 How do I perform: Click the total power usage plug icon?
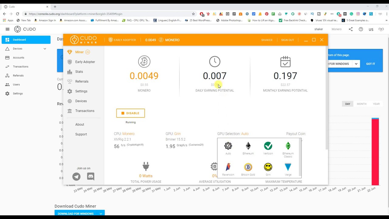[146, 167]
